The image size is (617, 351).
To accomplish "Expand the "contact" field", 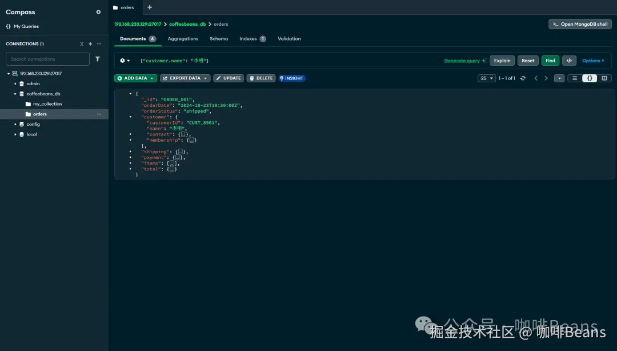I will point(131,134).
